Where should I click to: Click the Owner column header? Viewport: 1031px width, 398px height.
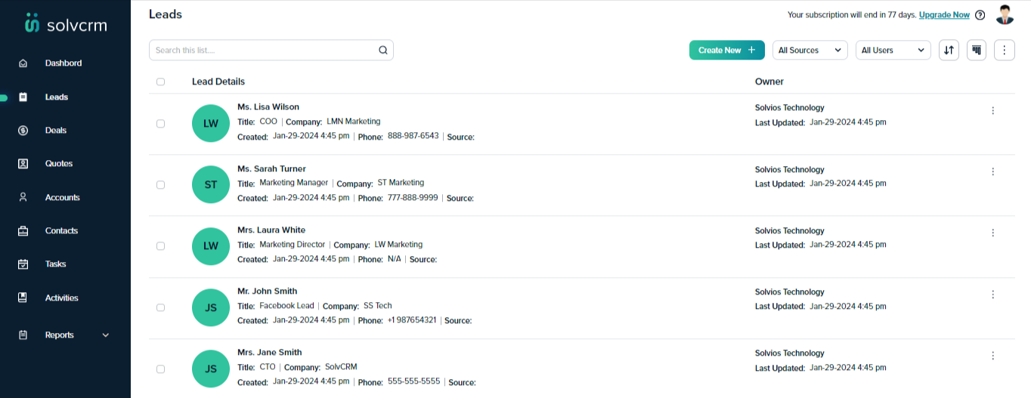point(769,82)
